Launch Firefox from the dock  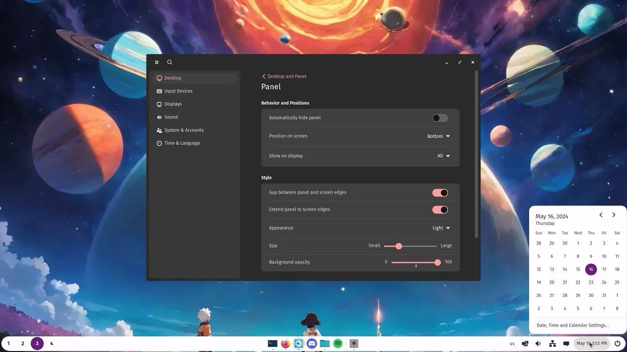(x=285, y=344)
